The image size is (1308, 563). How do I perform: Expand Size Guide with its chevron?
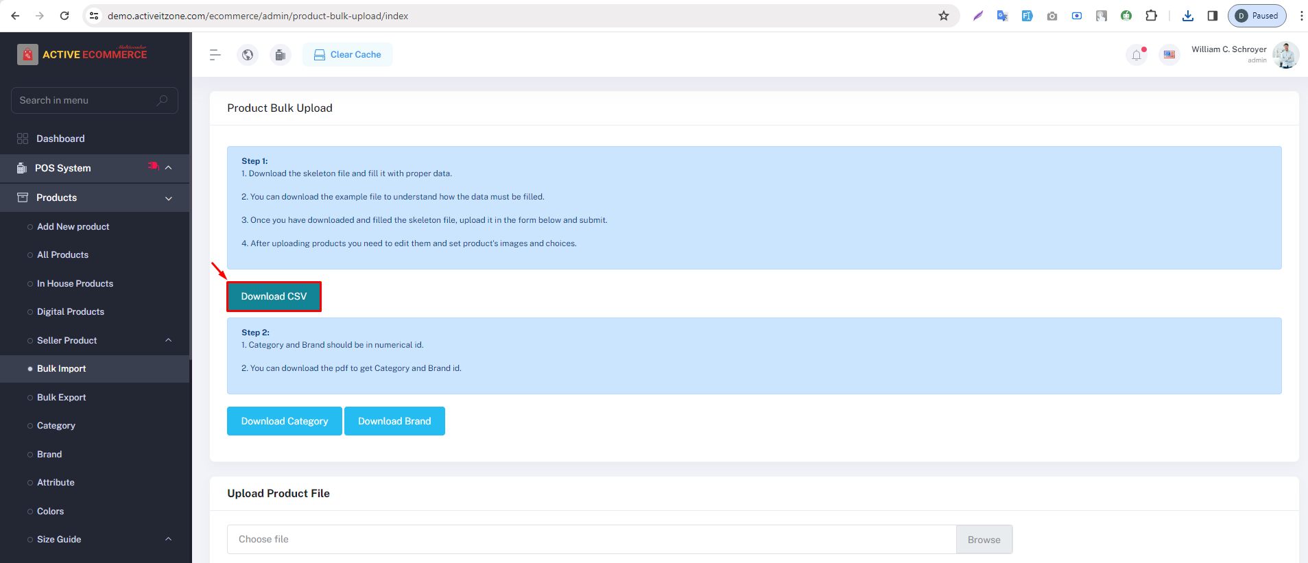168,539
